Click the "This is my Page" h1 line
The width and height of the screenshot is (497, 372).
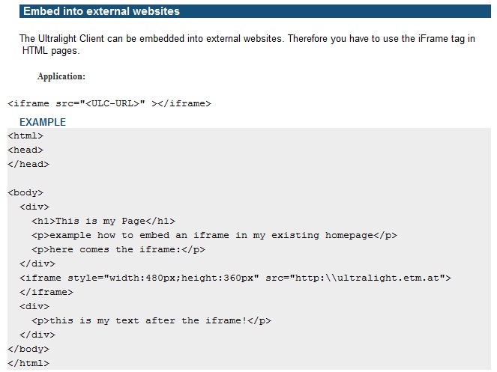103,221
